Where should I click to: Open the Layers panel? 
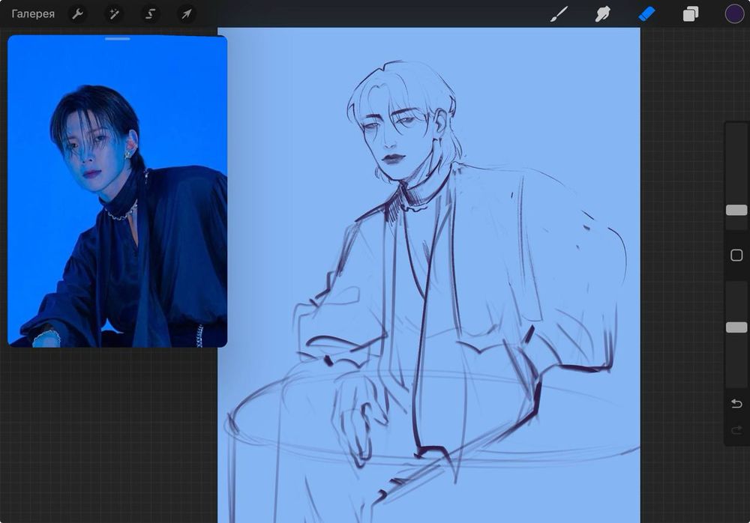pos(690,14)
